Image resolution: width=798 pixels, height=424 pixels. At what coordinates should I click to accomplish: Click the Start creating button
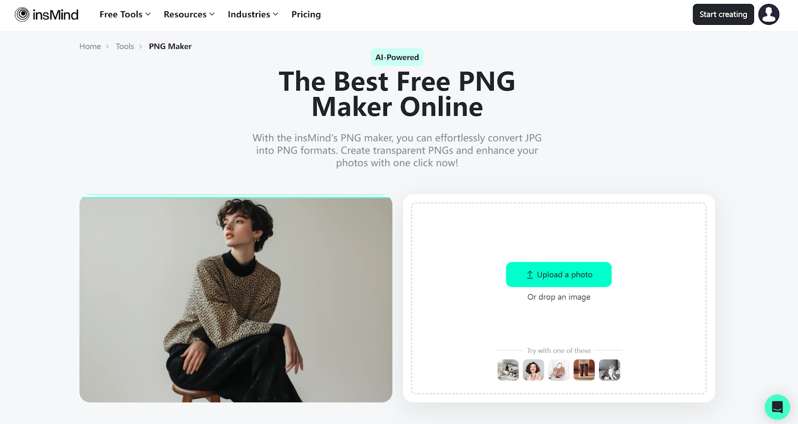(723, 14)
